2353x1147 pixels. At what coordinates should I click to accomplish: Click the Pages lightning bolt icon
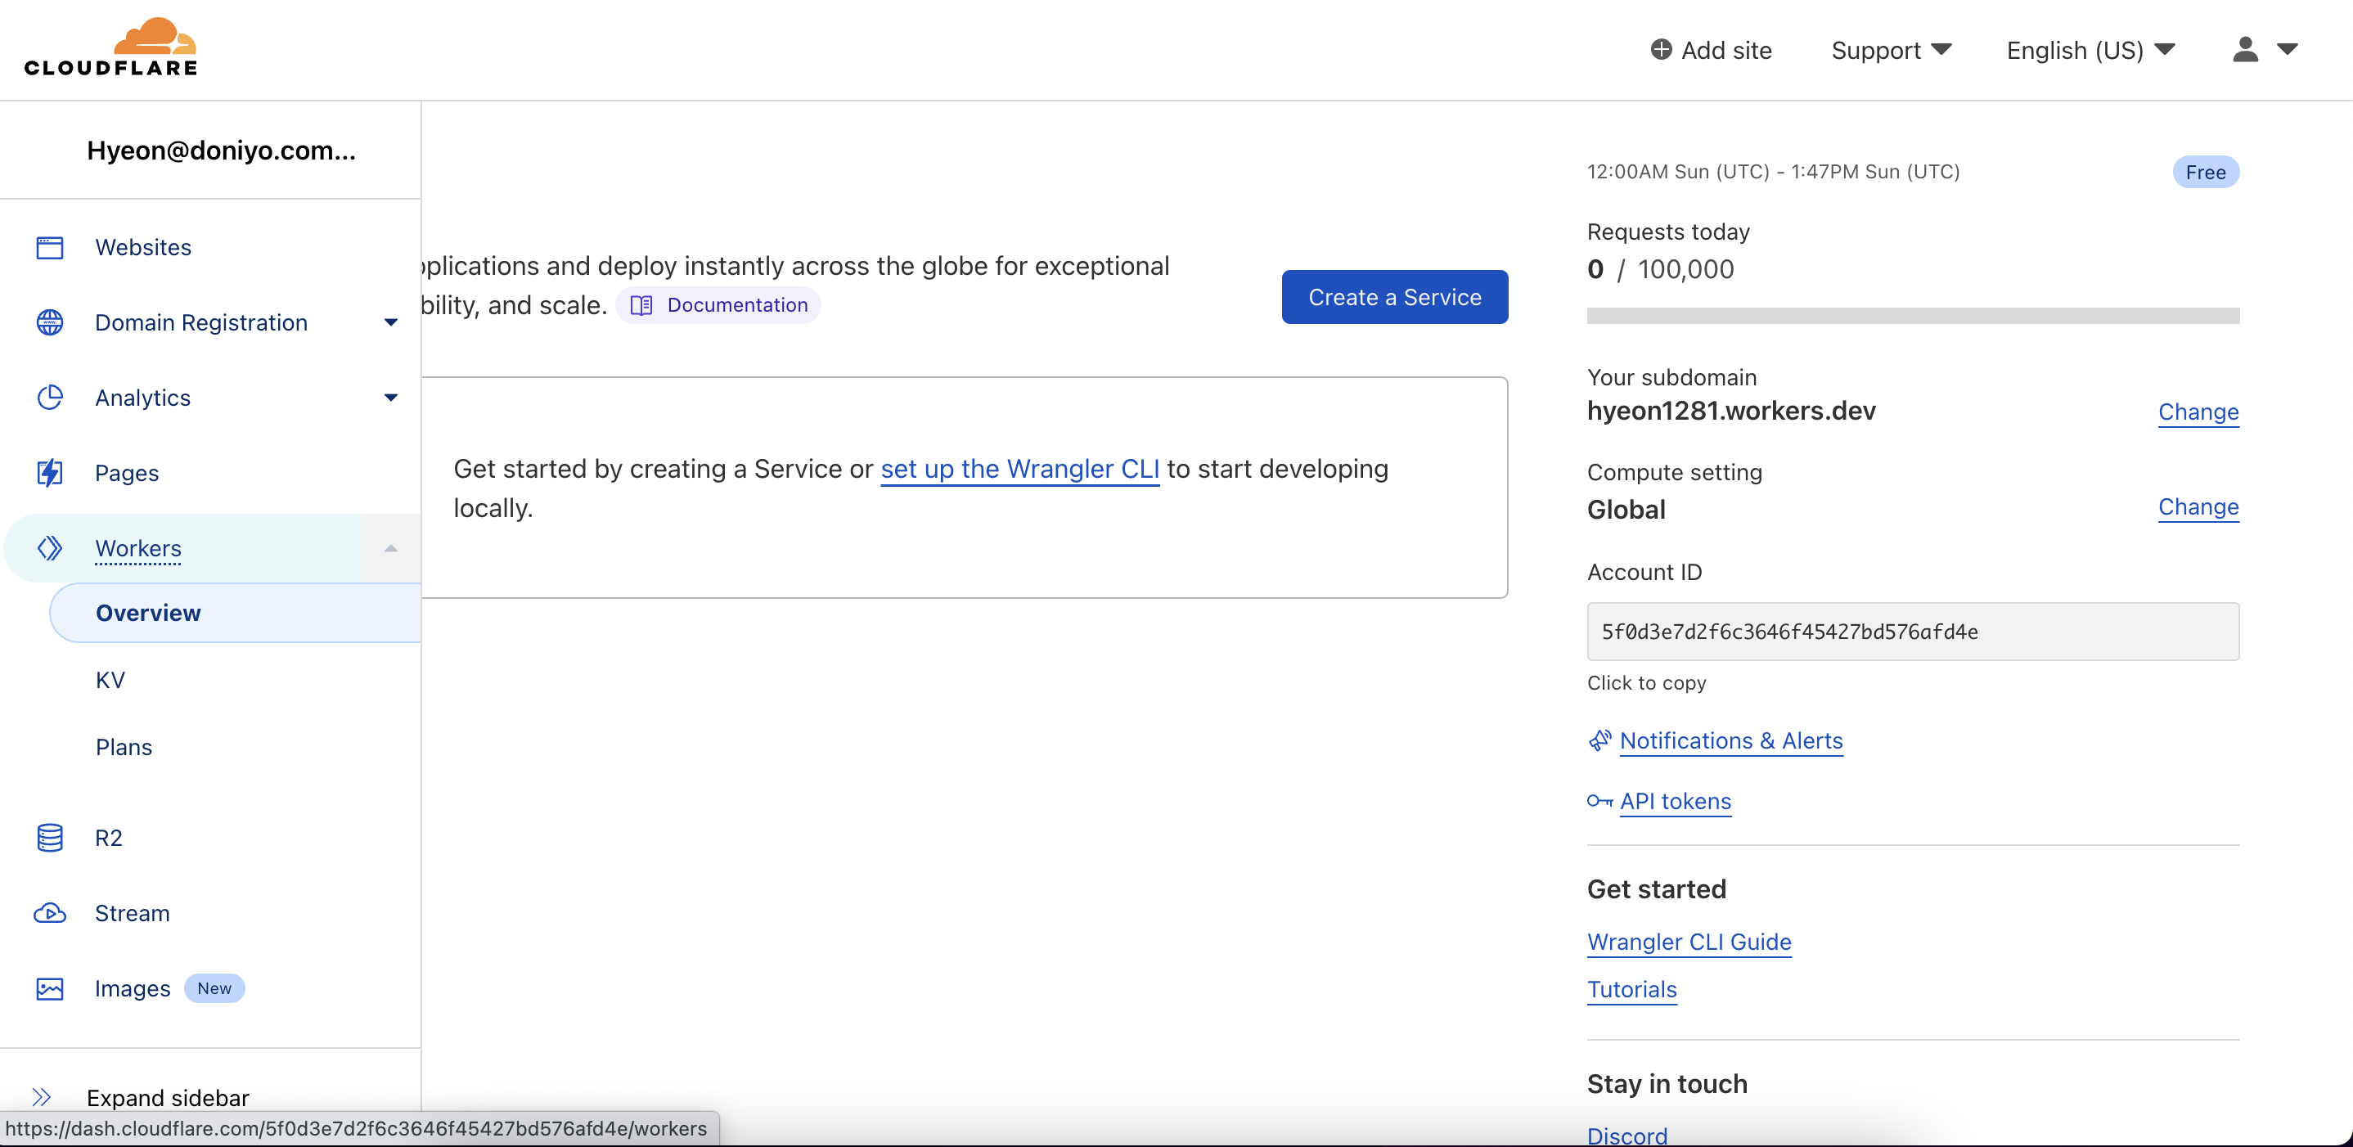[x=49, y=473]
